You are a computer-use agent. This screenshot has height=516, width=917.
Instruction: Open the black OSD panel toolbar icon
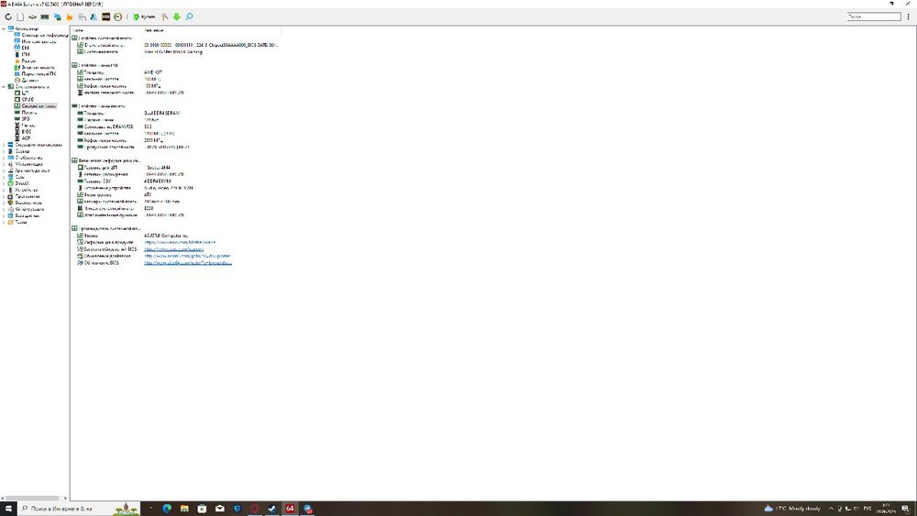pos(105,16)
